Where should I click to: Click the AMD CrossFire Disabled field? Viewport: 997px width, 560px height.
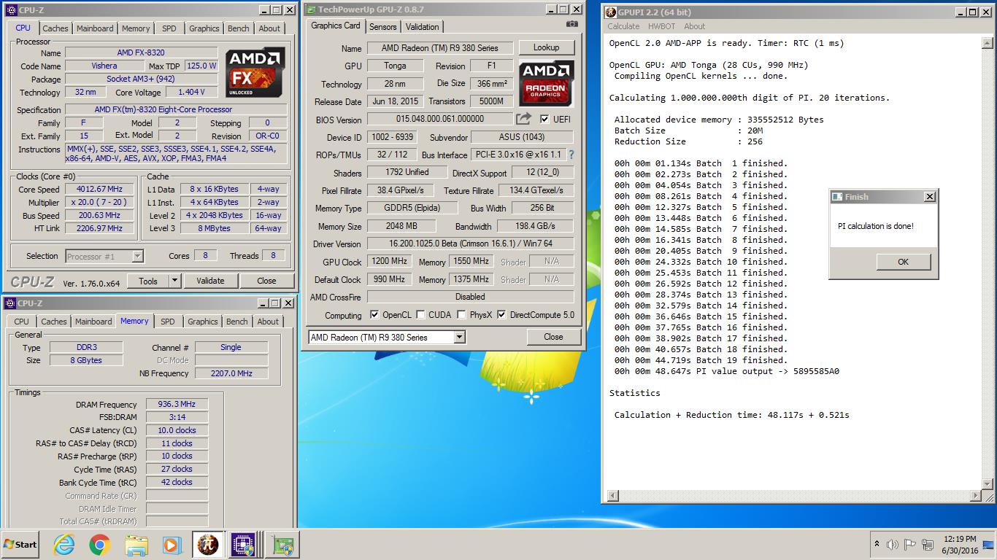pyautogui.click(x=470, y=297)
